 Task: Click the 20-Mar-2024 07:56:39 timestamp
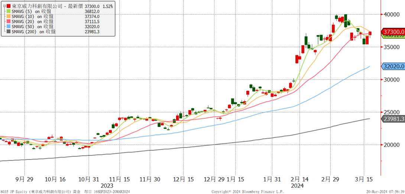pos(385,192)
